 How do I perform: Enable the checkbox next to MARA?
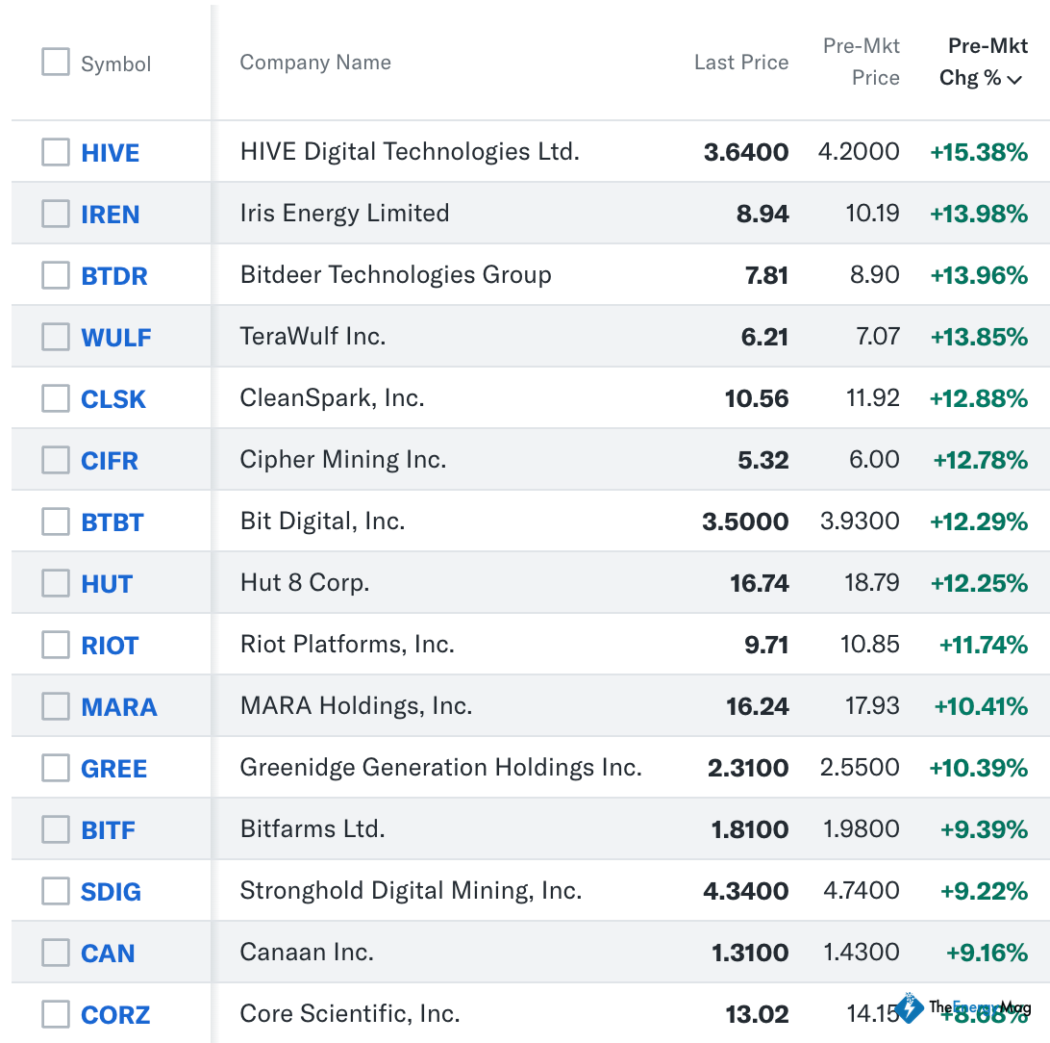pyautogui.click(x=56, y=706)
